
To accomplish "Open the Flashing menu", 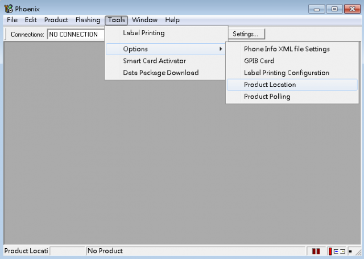I will pyautogui.click(x=88, y=20).
